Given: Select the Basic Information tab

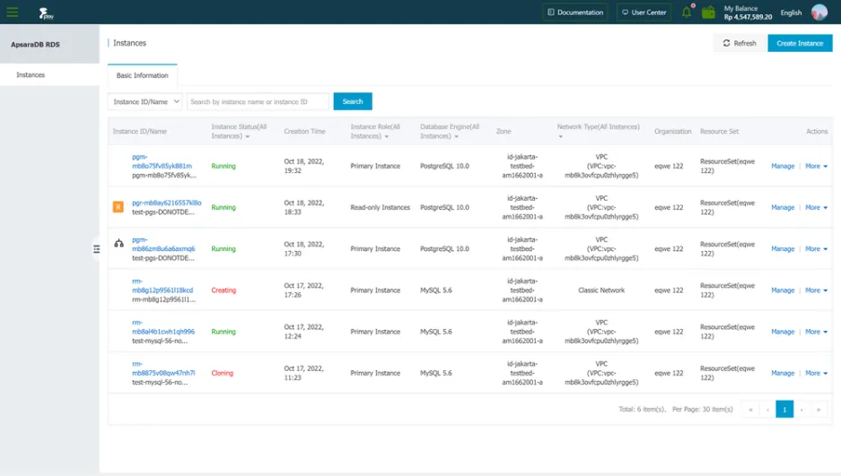Looking at the screenshot, I should pyautogui.click(x=142, y=75).
